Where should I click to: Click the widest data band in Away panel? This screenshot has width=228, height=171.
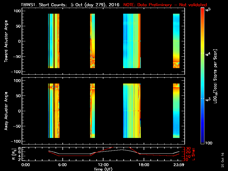tap(132, 111)
